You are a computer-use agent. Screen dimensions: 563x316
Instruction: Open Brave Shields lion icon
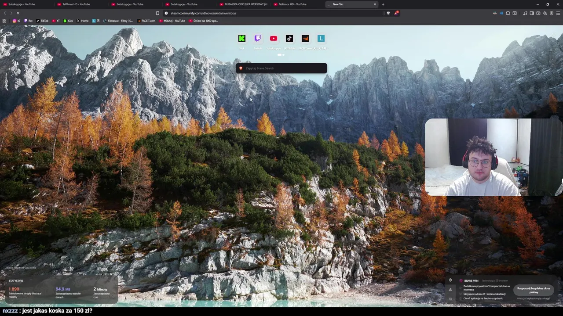388,13
